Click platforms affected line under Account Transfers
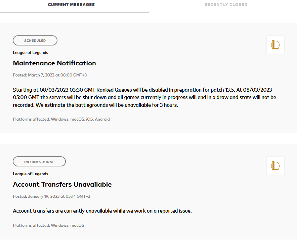Viewport: 297px width, 252px height. pos(48,225)
